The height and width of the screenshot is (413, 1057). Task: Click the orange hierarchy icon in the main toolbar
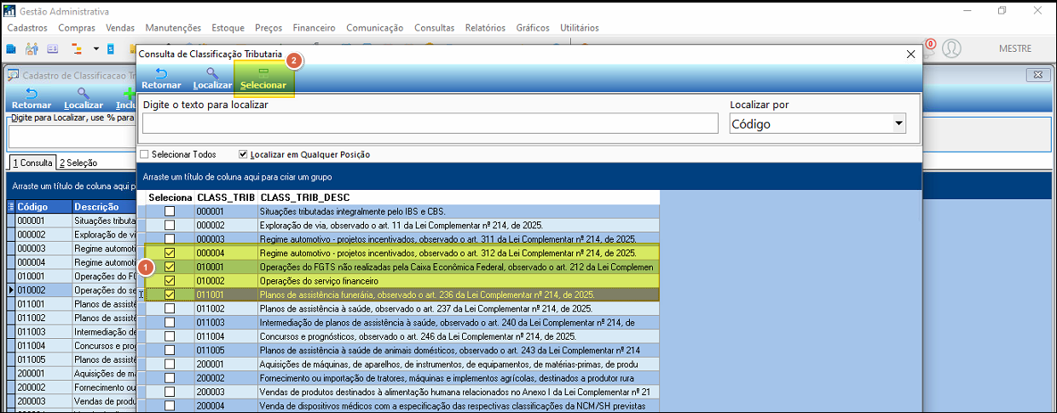tap(78, 49)
